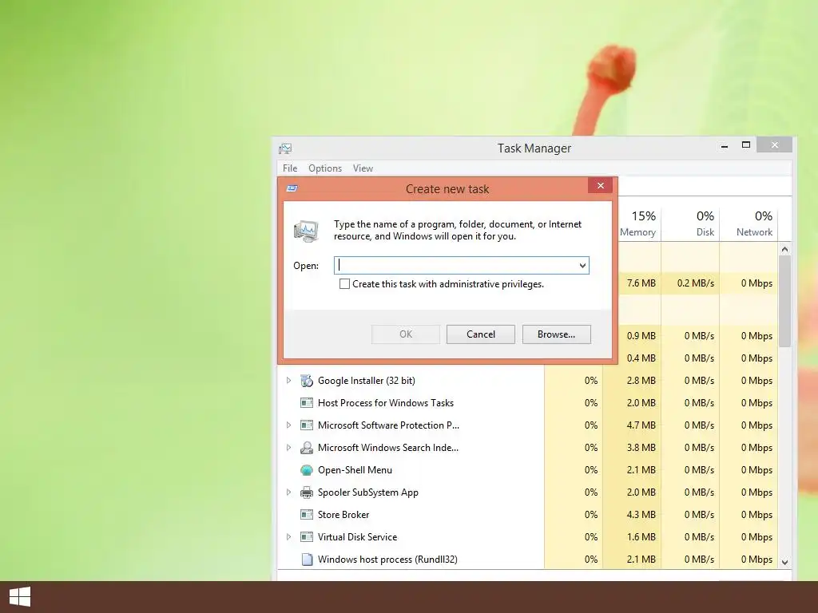Click the Open-Shell Menu icon
This screenshot has width=818, height=613.
307,470
